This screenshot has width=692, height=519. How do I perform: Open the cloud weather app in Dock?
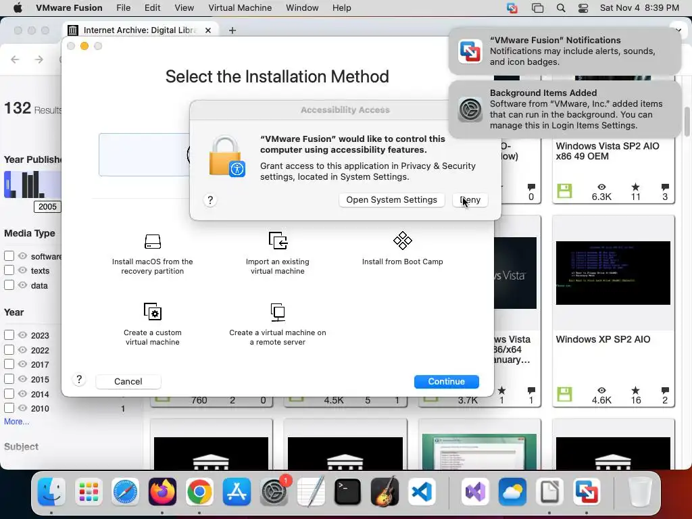click(x=512, y=492)
